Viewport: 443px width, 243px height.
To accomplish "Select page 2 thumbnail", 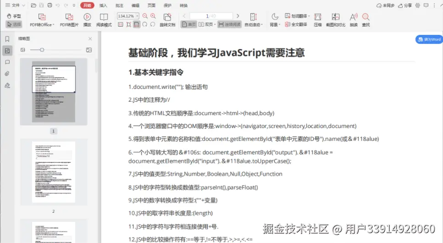I will [53, 172].
